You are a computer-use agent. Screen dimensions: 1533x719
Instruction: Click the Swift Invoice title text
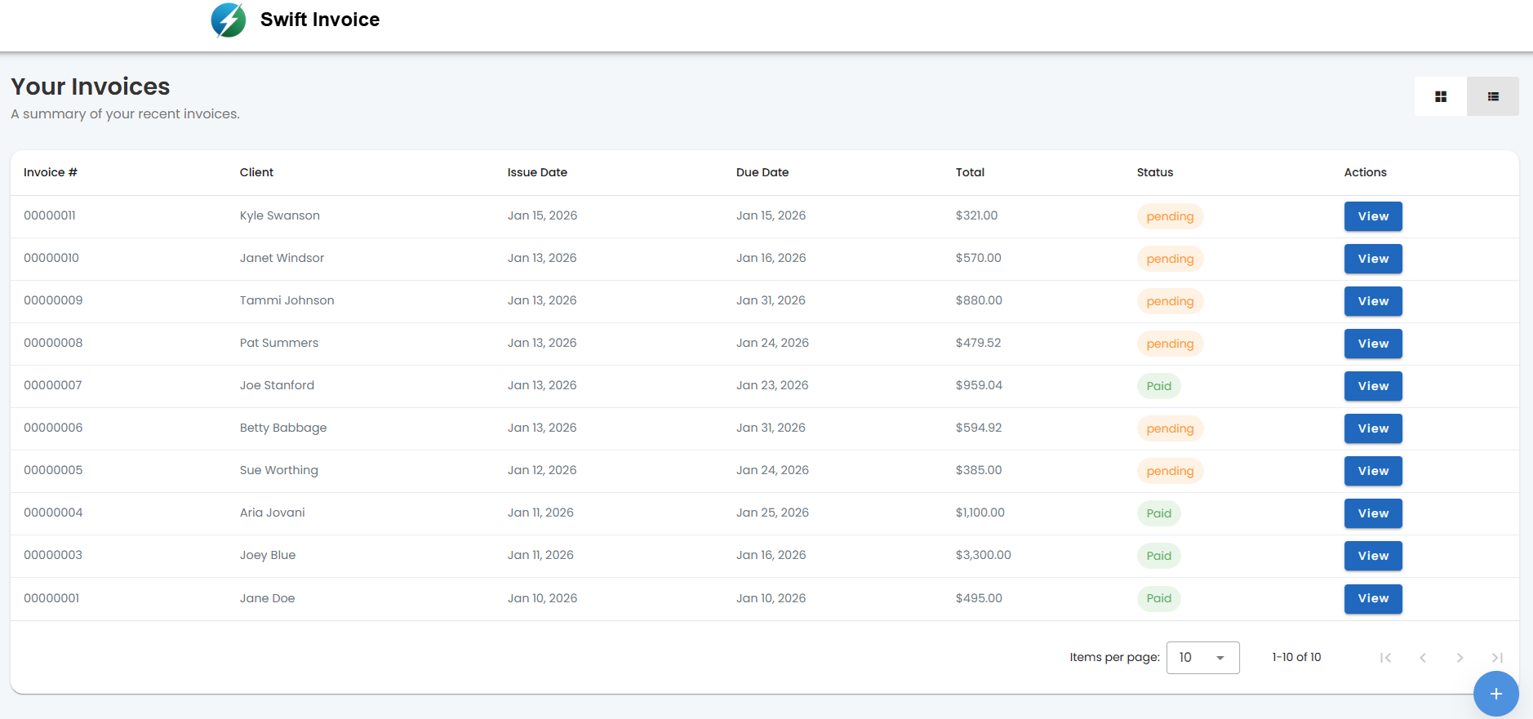pyautogui.click(x=320, y=20)
